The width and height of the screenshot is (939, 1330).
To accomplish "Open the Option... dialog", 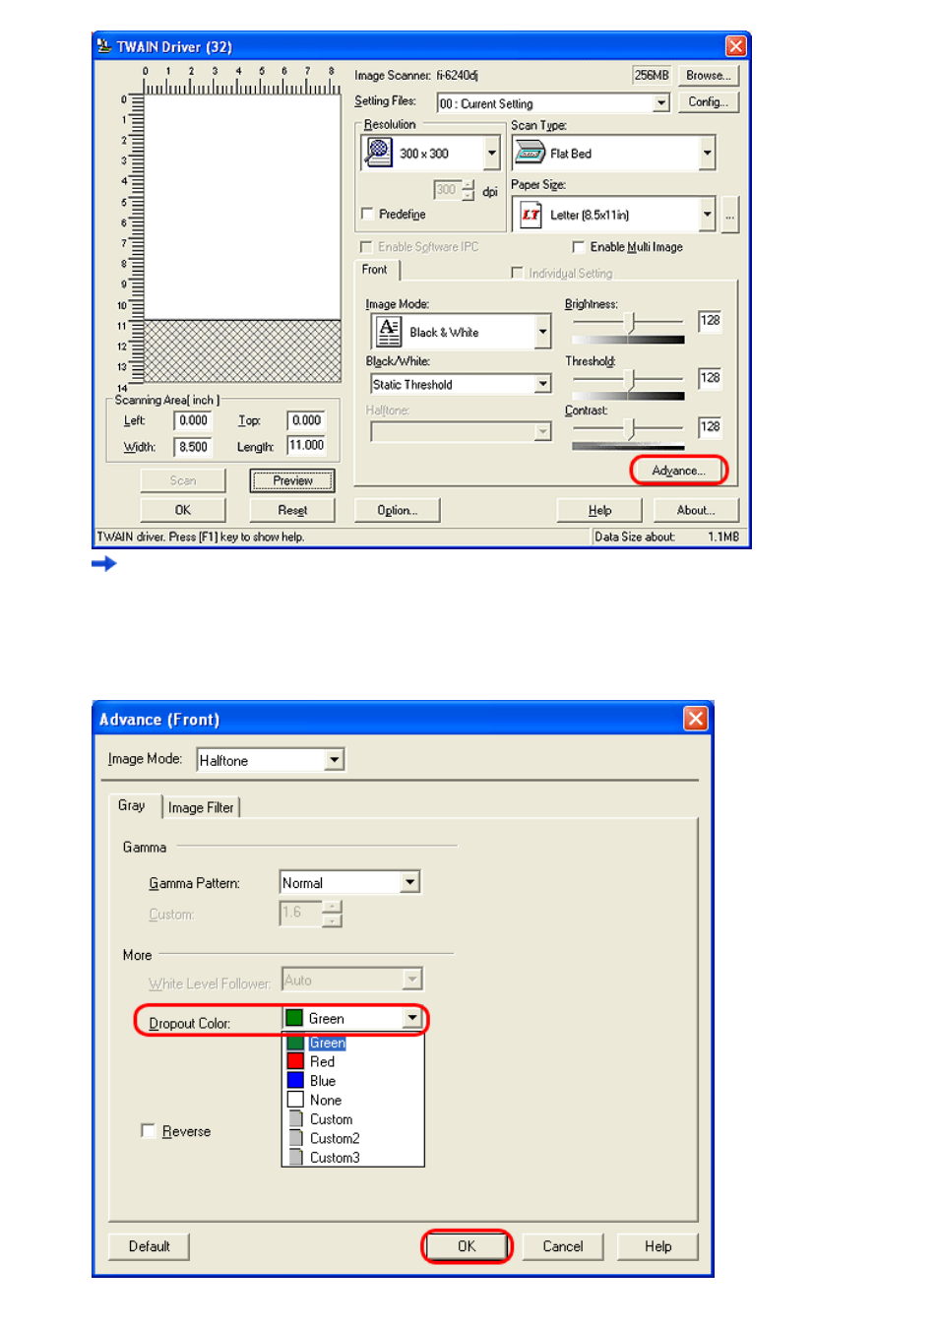I will coord(397,510).
